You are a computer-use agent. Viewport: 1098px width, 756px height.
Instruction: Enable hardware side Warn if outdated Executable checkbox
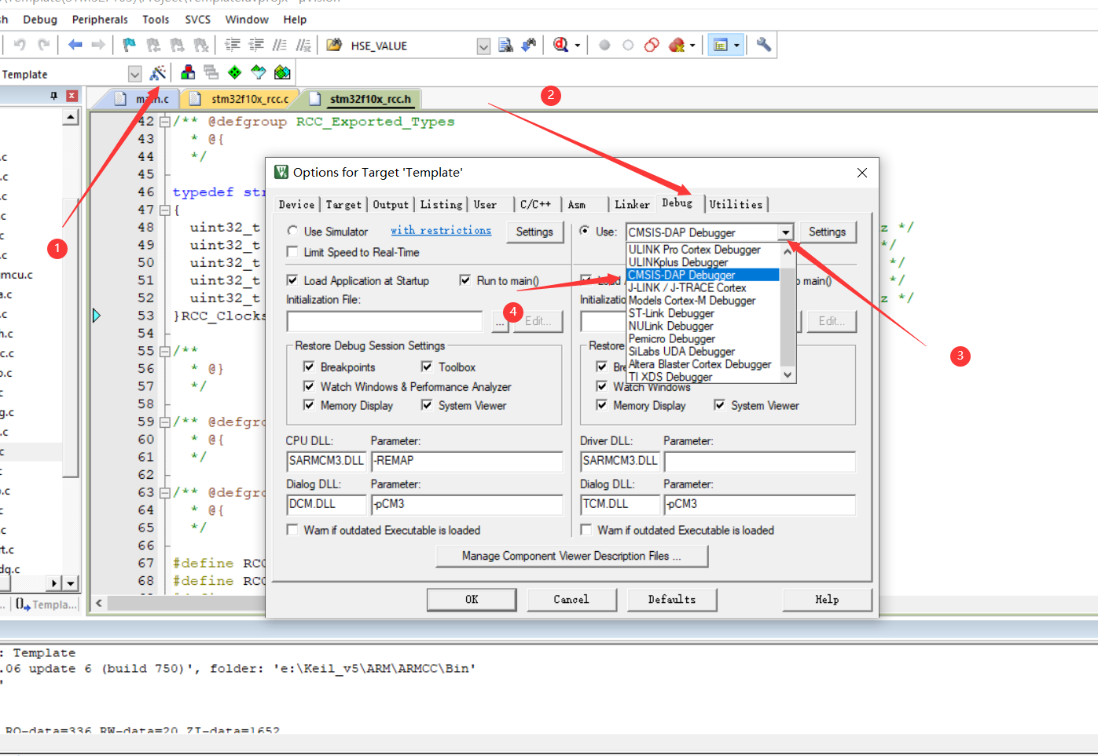pyautogui.click(x=586, y=530)
